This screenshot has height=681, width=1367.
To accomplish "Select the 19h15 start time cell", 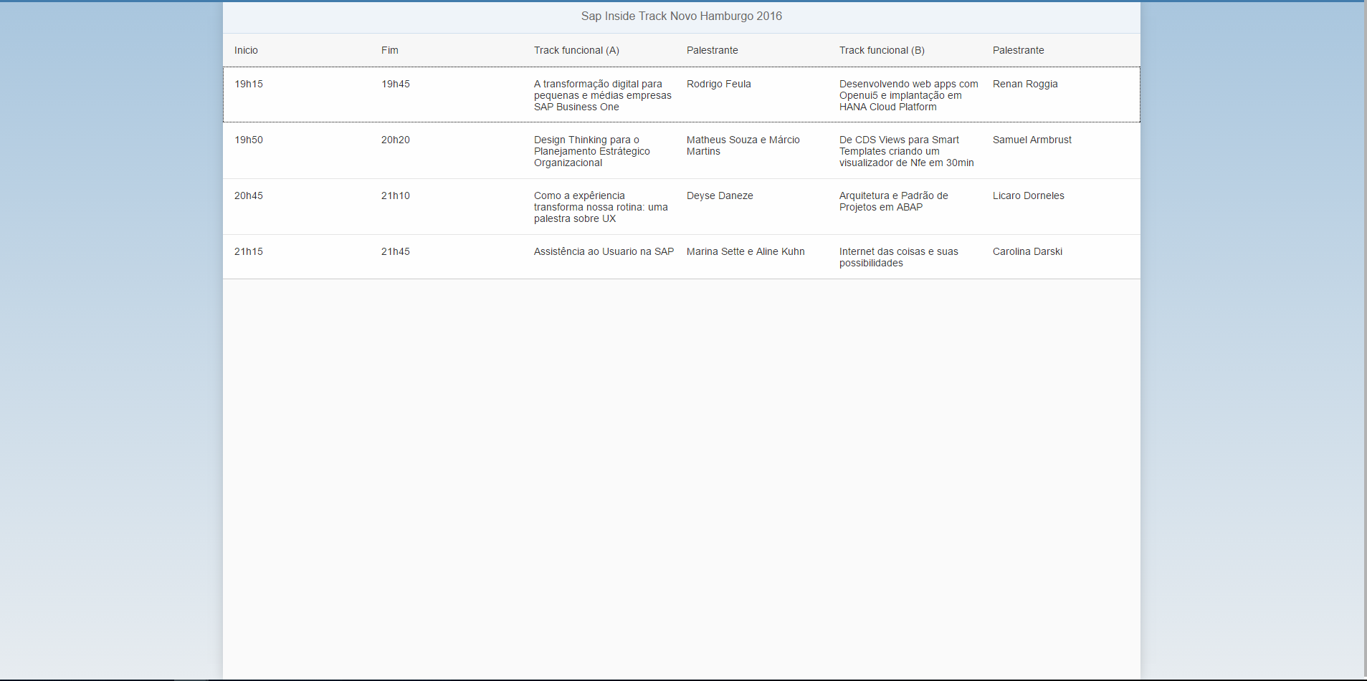I will click(x=249, y=84).
